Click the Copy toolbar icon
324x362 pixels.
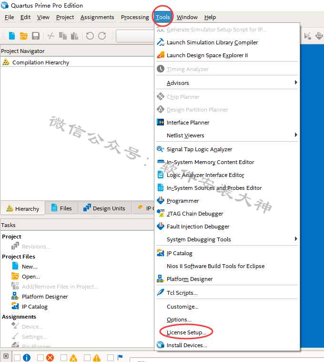[63, 36]
